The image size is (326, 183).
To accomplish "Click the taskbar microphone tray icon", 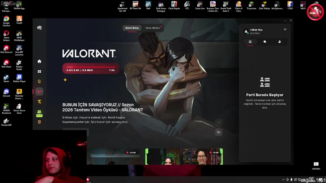I will coord(291,180).
